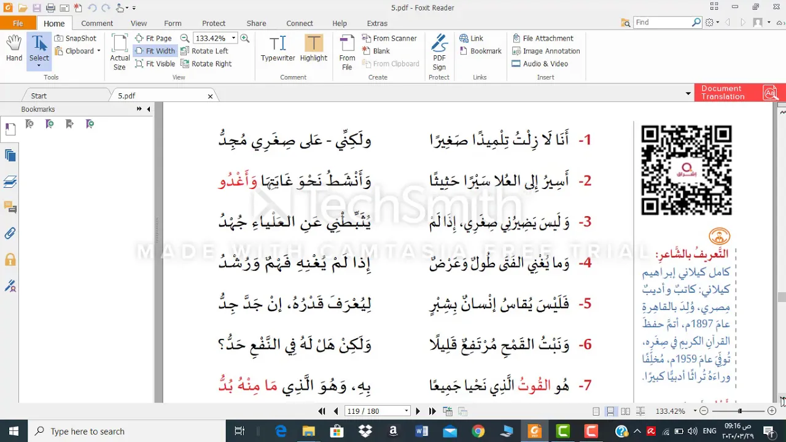Image resolution: width=786 pixels, height=442 pixels.
Task: Rotate the page left
Action: click(x=204, y=51)
